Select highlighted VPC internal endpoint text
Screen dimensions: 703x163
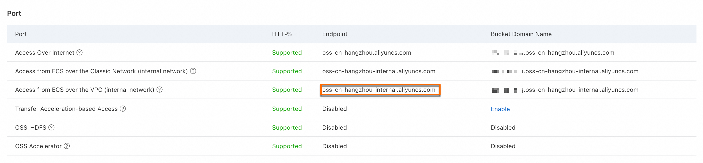pos(379,90)
